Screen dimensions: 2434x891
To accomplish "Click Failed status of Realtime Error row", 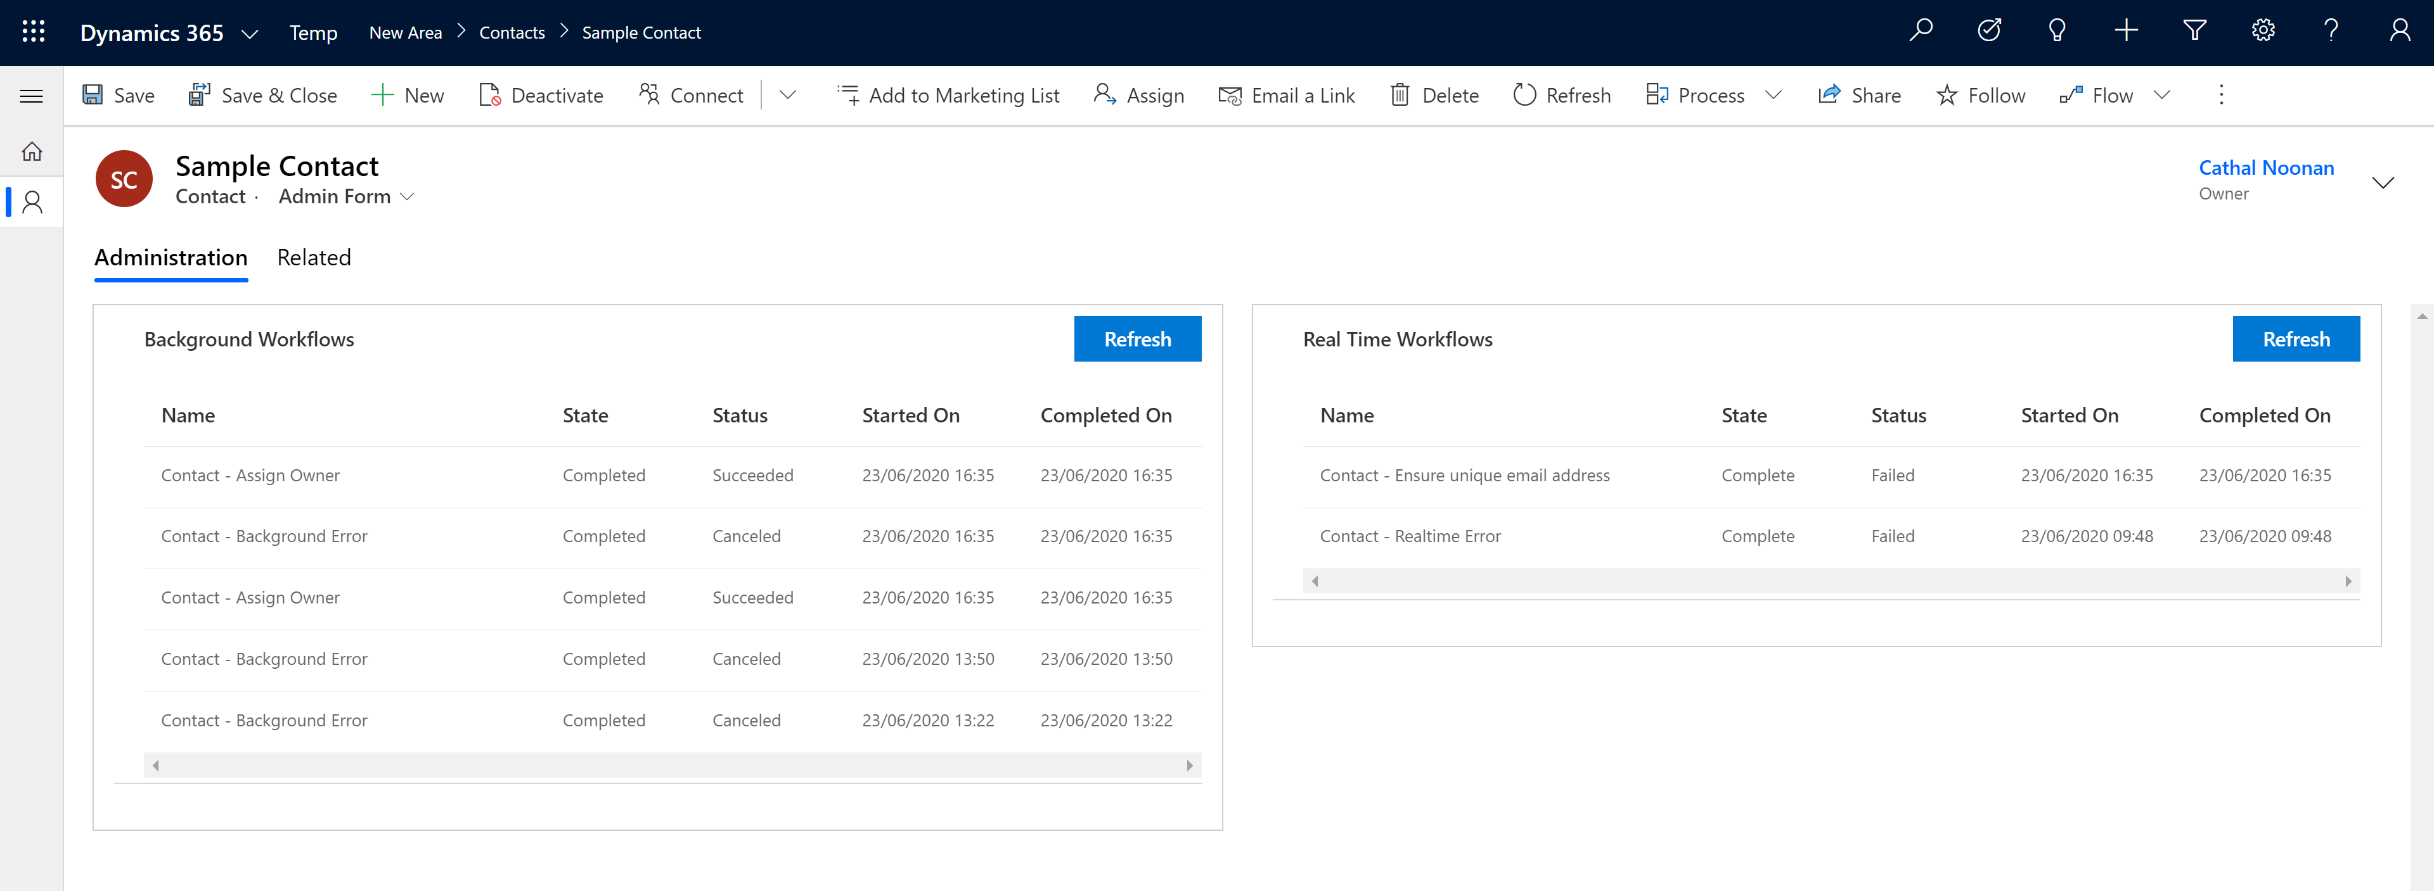I will (x=1893, y=536).
